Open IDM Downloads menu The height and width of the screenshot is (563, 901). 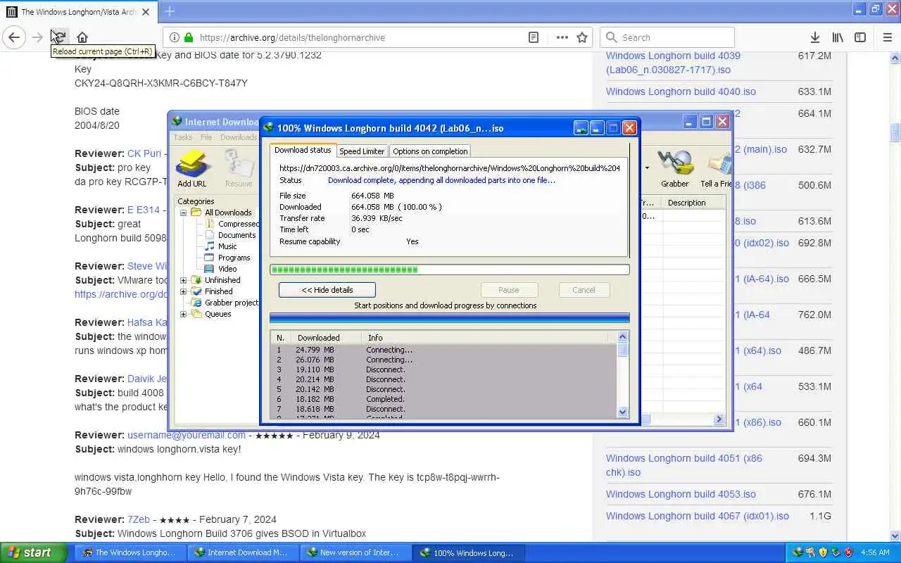[239, 137]
